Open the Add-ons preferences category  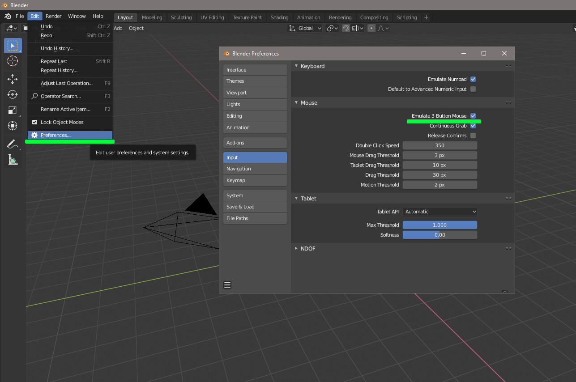pos(255,143)
